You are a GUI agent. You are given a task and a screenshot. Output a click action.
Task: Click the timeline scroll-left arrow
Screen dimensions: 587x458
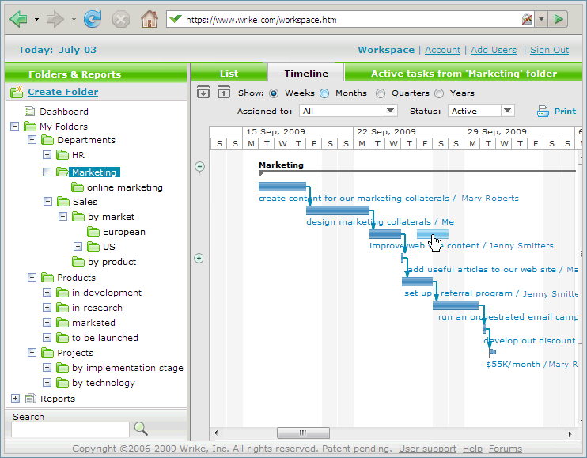pos(216,433)
